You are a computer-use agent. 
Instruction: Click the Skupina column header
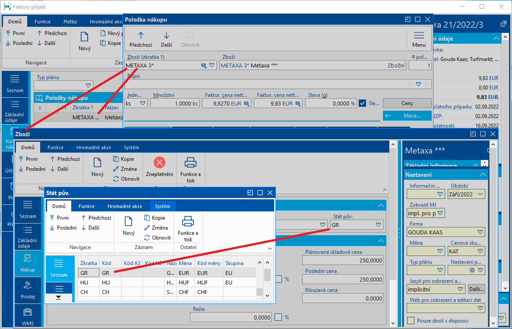tap(234, 263)
